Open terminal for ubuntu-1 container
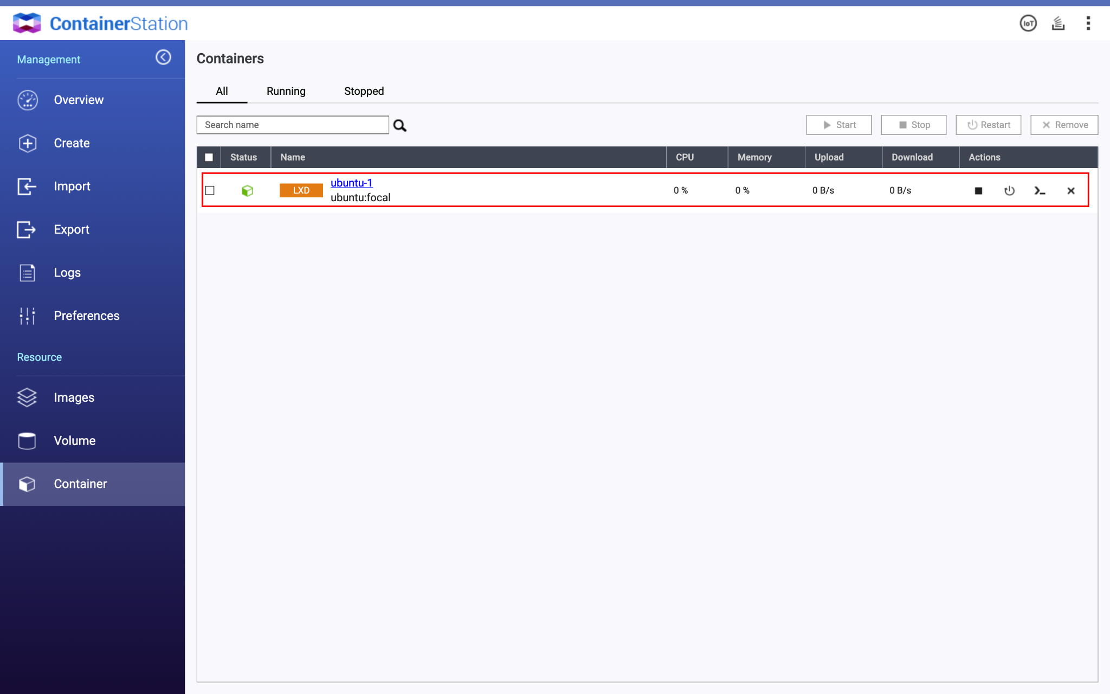Viewport: 1110px width, 694px height. click(x=1040, y=191)
